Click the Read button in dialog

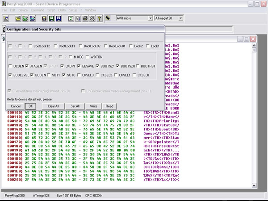[109, 106]
